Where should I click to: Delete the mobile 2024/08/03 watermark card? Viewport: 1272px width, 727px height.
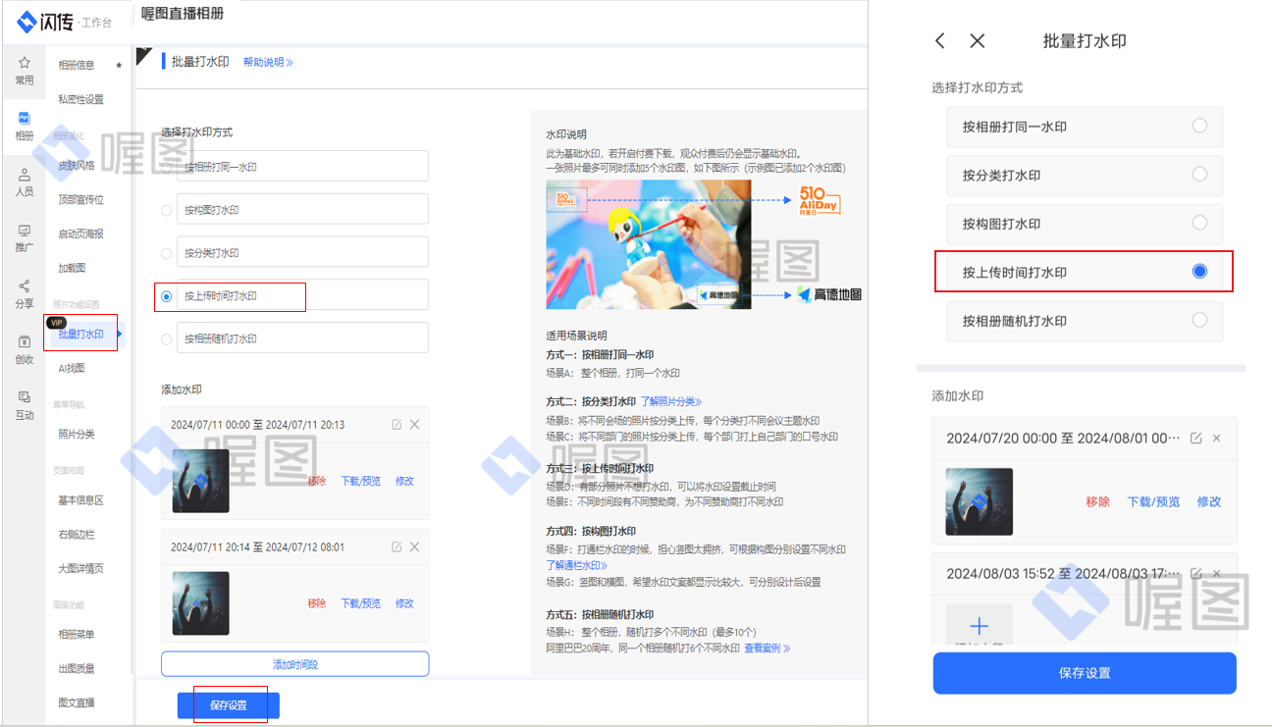1217,573
